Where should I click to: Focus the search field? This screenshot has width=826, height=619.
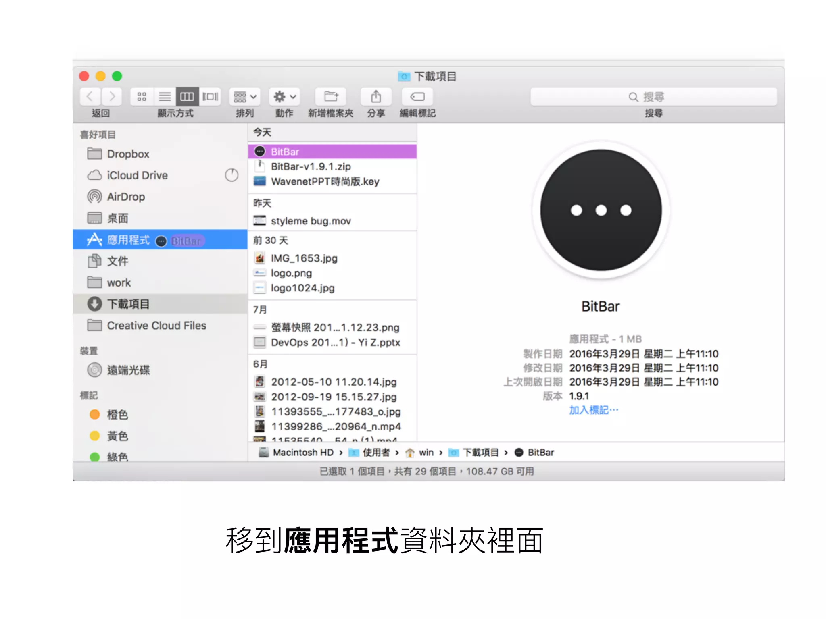pos(653,97)
